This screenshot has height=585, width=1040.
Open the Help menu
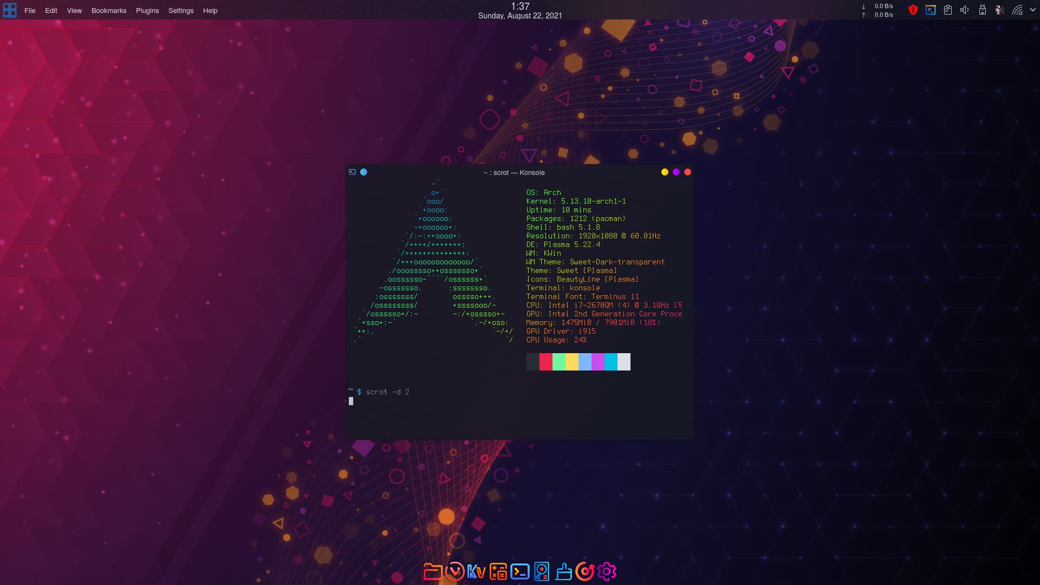click(x=210, y=11)
